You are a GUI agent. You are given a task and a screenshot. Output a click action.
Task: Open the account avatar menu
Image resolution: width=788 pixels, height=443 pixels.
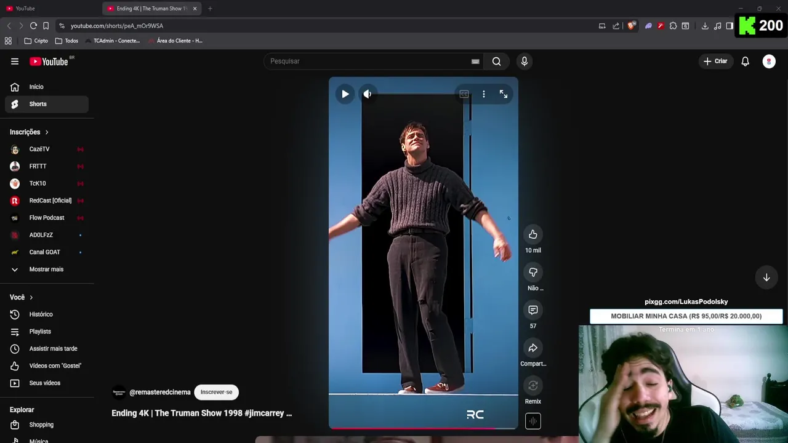pyautogui.click(x=769, y=61)
